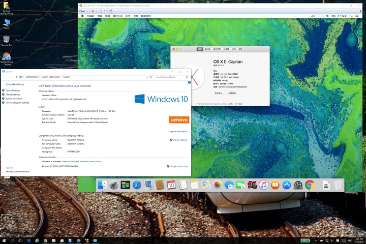366x244 pixels.
Task: Open Device Manager link in System window
Action: click(x=13, y=90)
